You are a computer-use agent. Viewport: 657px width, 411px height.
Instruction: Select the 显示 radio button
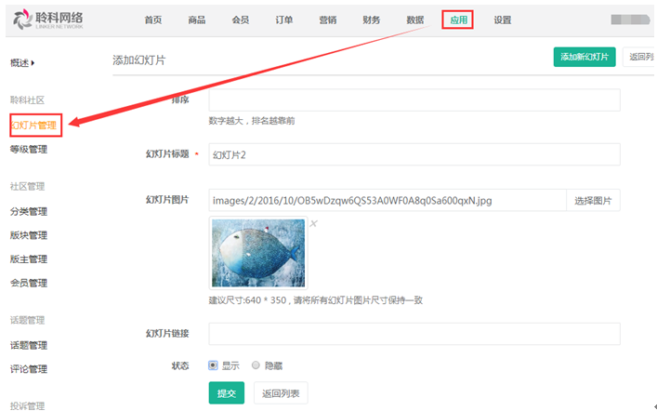213,365
